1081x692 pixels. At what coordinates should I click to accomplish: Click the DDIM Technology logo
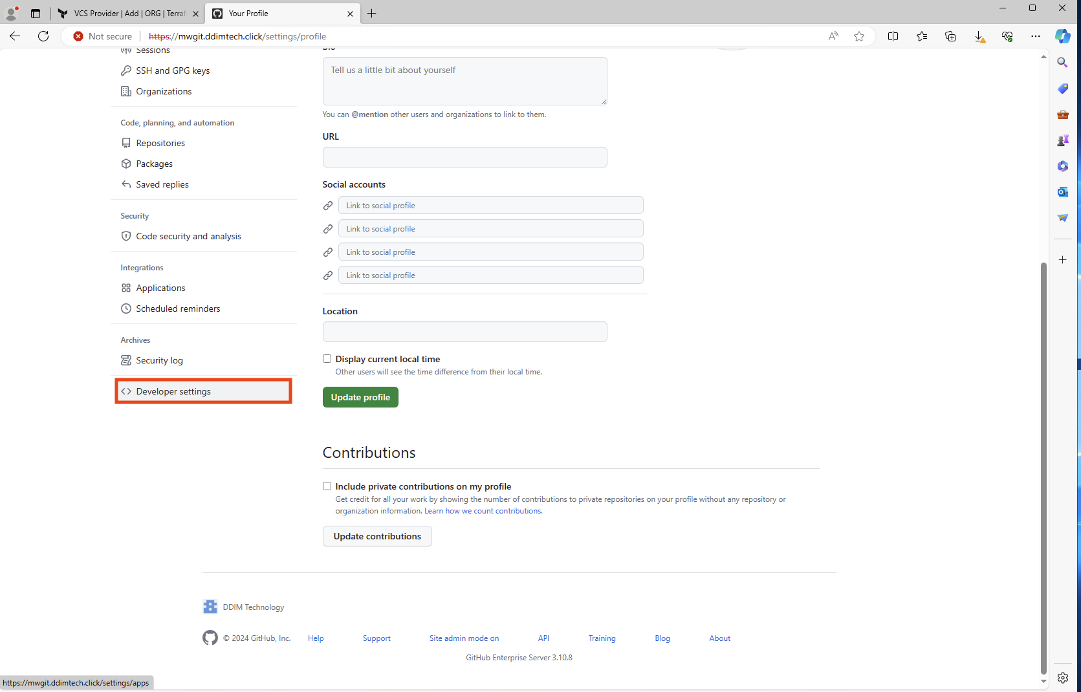[210, 607]
